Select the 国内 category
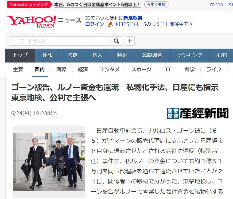The image size is (233, 199). (40, 69)
